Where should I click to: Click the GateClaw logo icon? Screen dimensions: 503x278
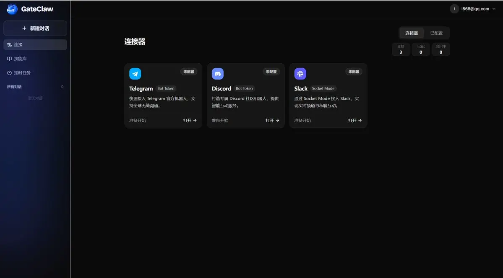pos(12,9)
